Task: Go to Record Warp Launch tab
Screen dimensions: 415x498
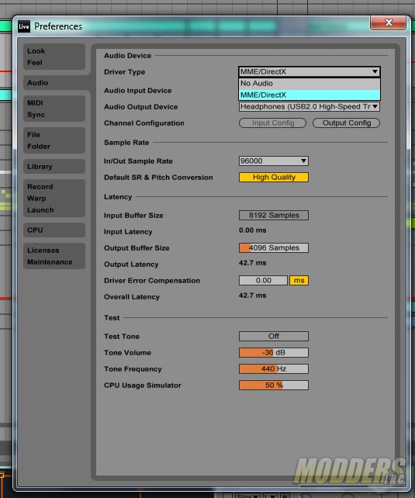Action: coord(54,198)
